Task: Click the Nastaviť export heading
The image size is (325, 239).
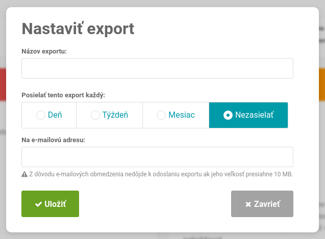Action: (78, 29)
